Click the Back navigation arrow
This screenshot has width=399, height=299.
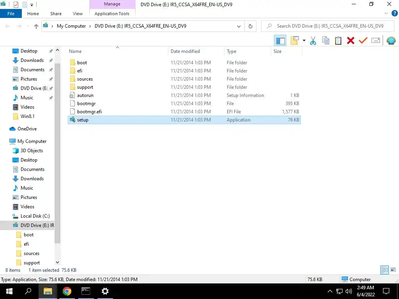(x=7, y=26)
